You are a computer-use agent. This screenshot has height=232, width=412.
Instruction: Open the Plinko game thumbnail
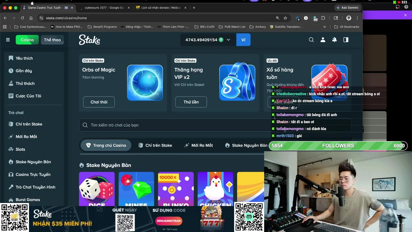coord(176,189)
